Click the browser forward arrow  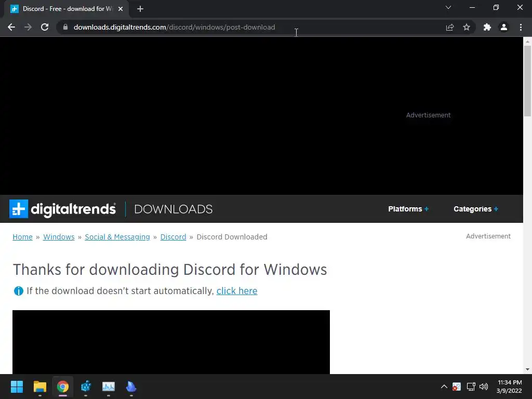pyautogui.click(x=28, y=27)
